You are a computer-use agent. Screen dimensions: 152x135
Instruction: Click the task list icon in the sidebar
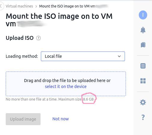pyautogui.click(x=143, y=66)
